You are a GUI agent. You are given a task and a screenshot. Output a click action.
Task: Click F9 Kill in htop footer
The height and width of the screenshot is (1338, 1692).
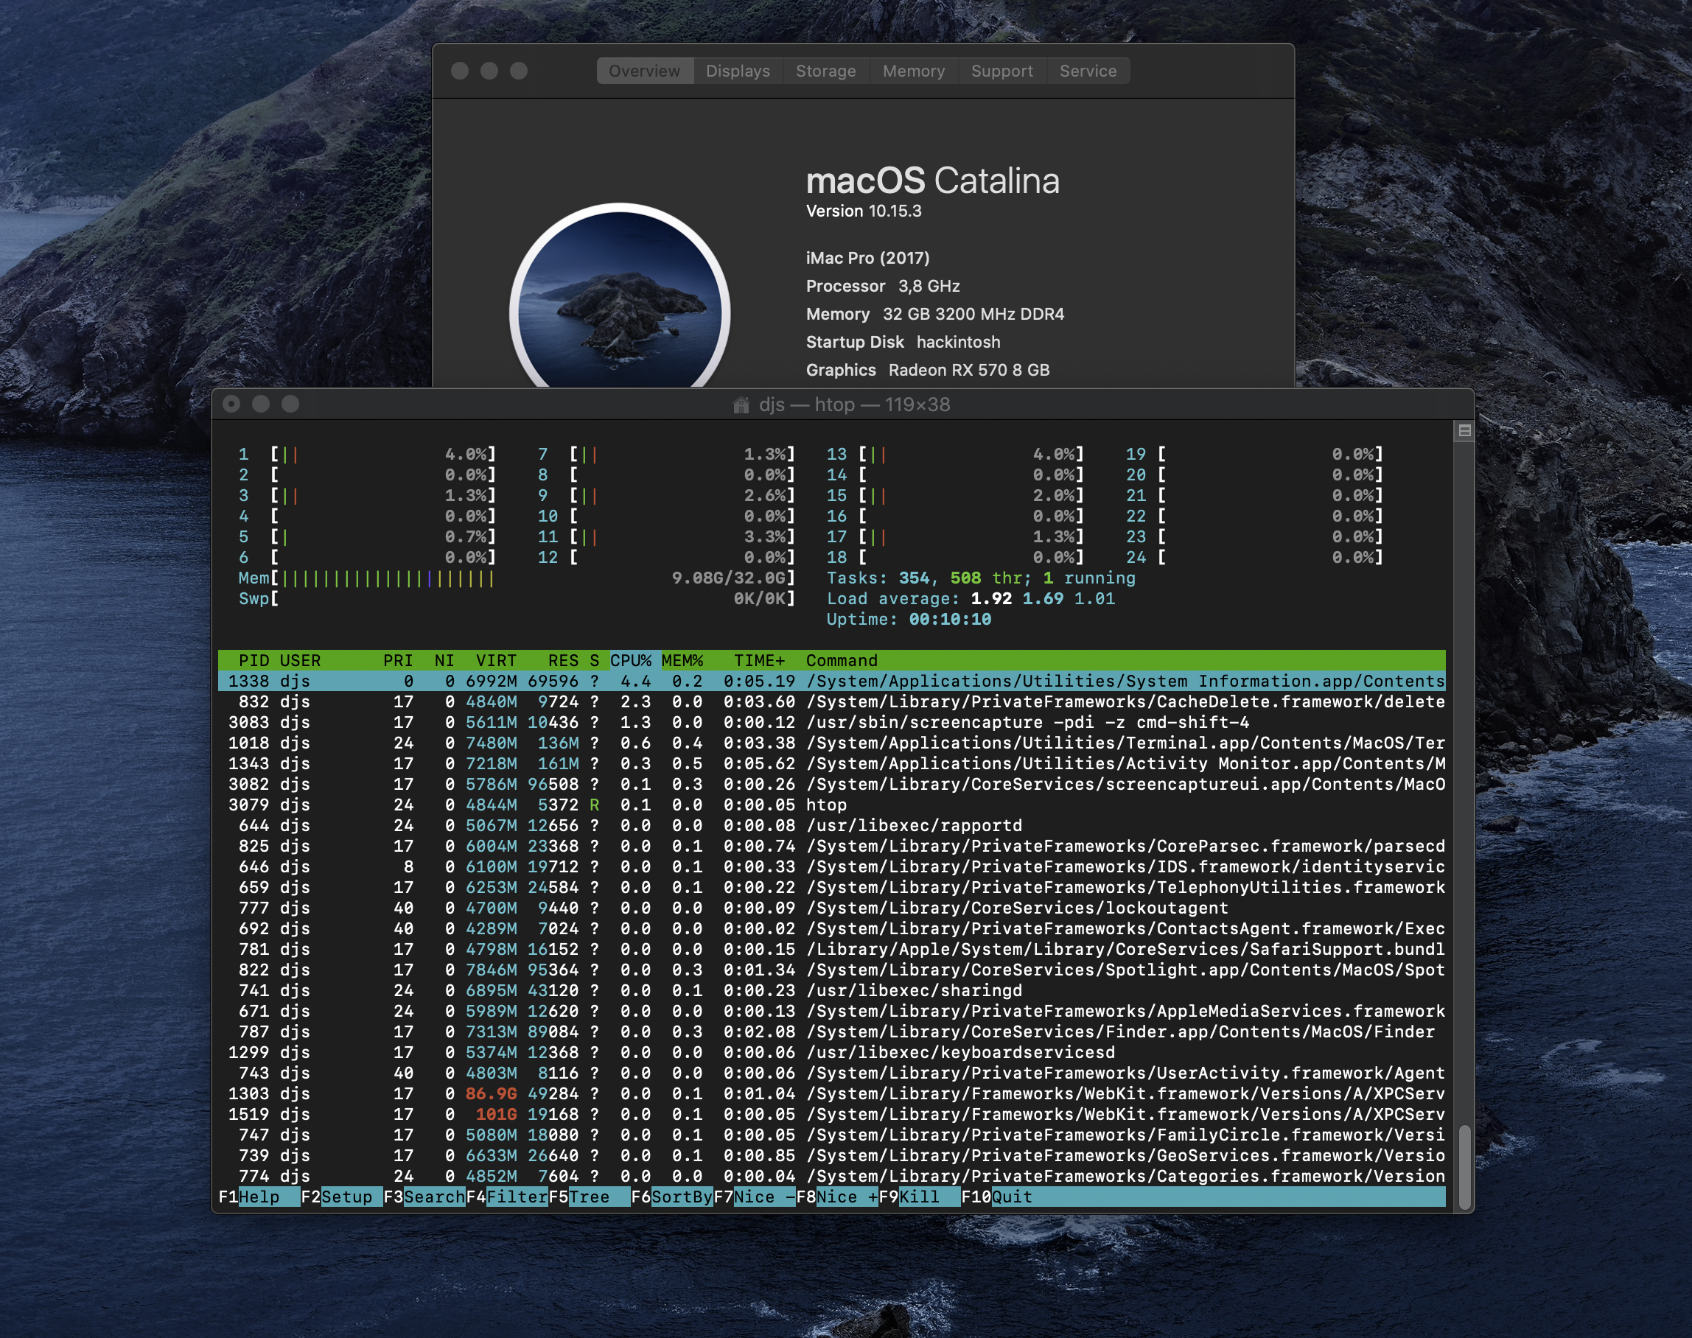coord(920,1197)
